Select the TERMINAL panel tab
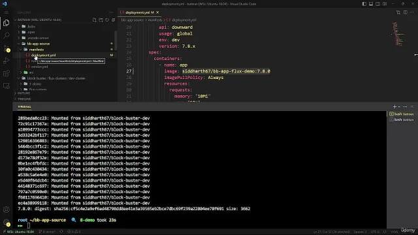The image size is (418, 235). coord(24,106)
